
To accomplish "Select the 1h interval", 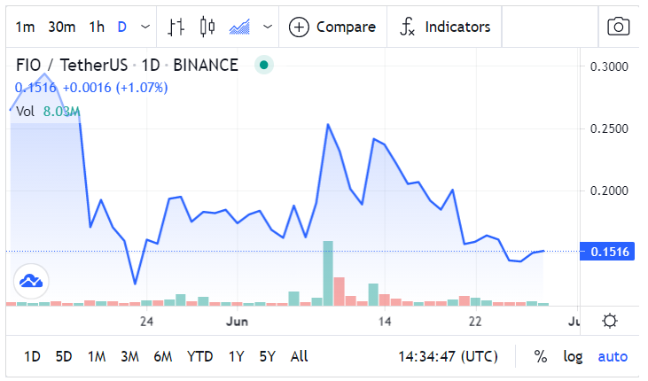I will click(97, 27).
